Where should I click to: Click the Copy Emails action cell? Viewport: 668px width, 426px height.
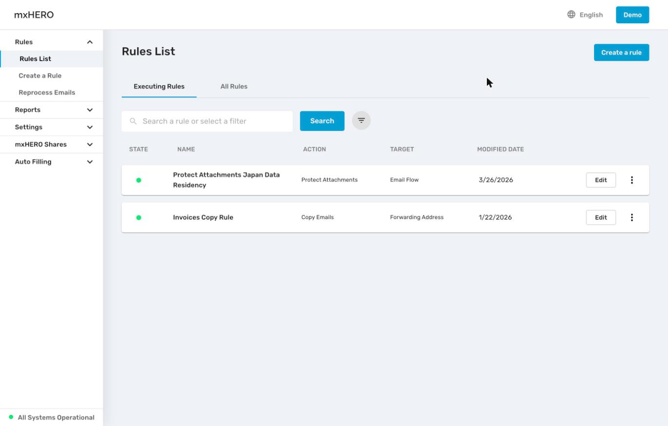[317, 217]
